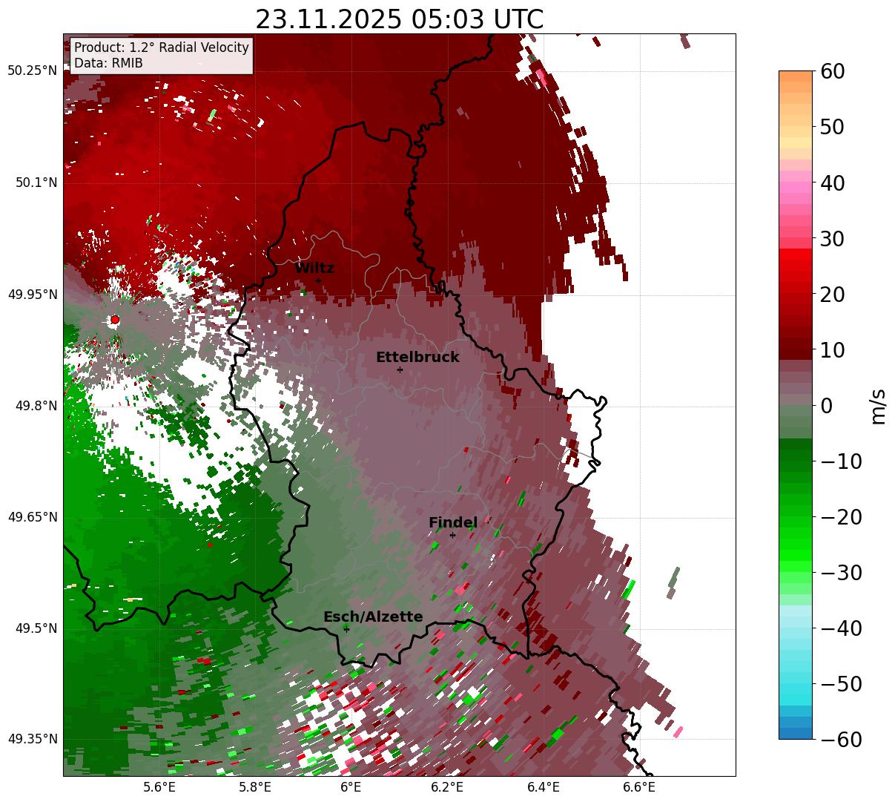Click the 5.8°E longitude tick label
The image size is (895, 802).
[255, 787]
